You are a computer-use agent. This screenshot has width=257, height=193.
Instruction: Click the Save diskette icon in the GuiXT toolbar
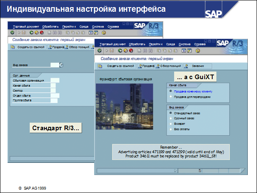[x=112, y=51]
